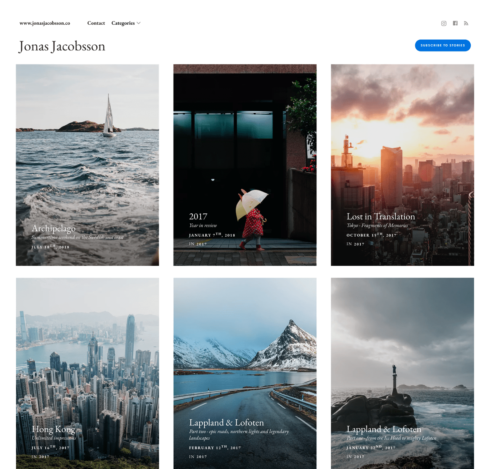490x469 pixels.
Task: Open the Instagram icon in the header
Action: [444, 23]
